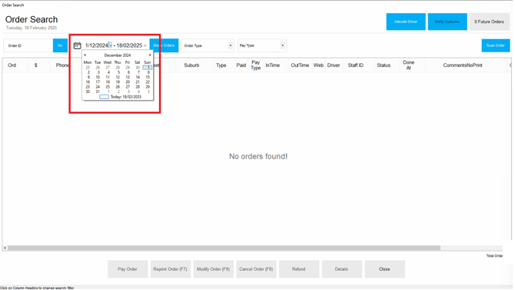Select December 12 in the calendar
Image resolution: width=515 pixels, height=290 pixels.
coord(118,77)
